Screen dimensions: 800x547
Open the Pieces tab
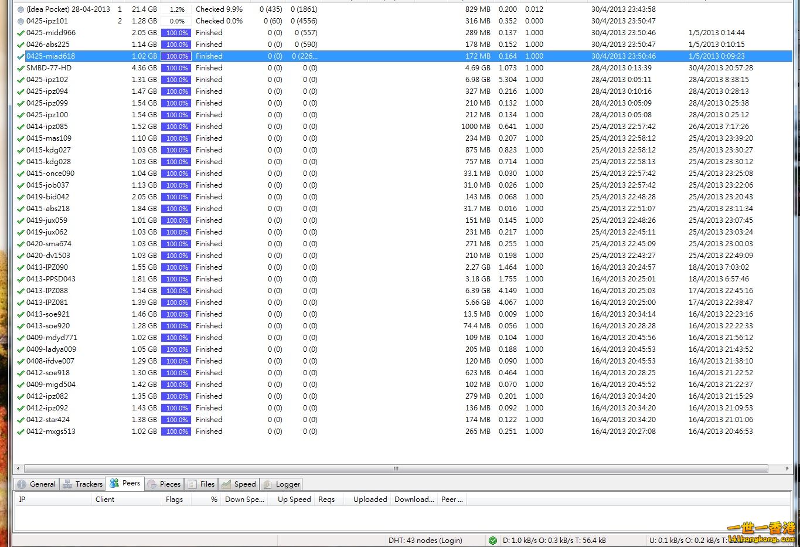click(x=164, y=484)
